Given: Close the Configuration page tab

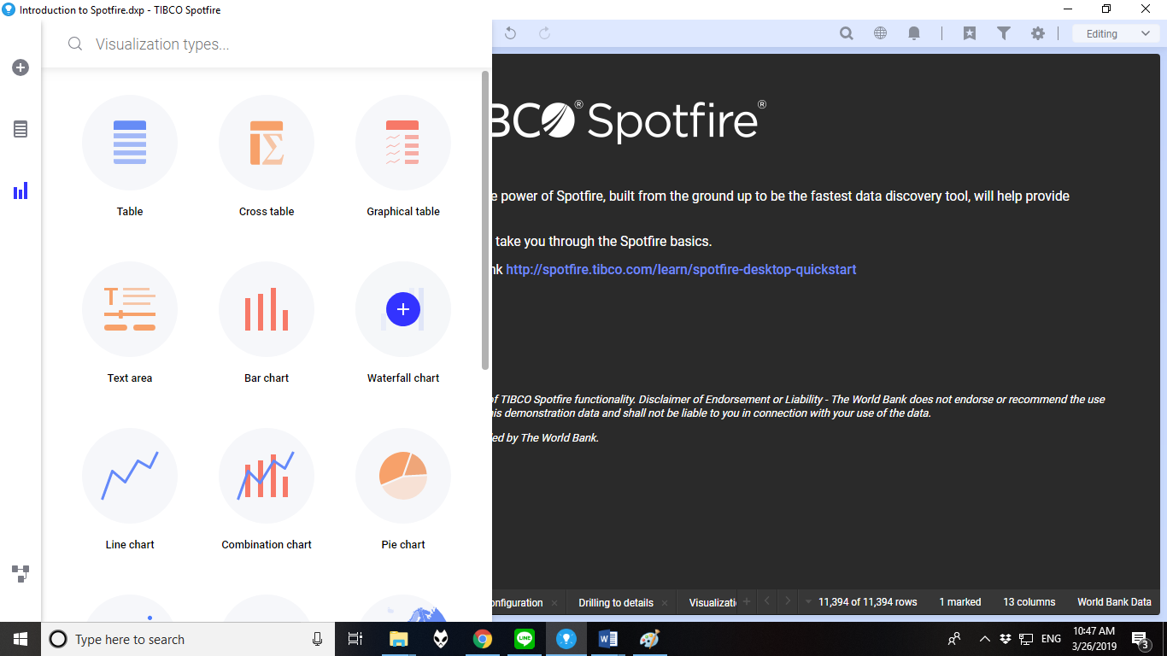Looking at the screenshot, I should click(554, 603).
